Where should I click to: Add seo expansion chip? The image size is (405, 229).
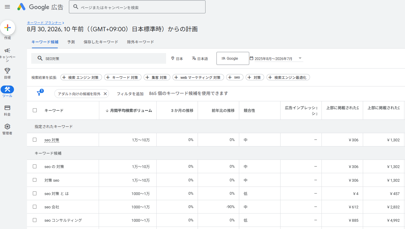click(235, 77)
